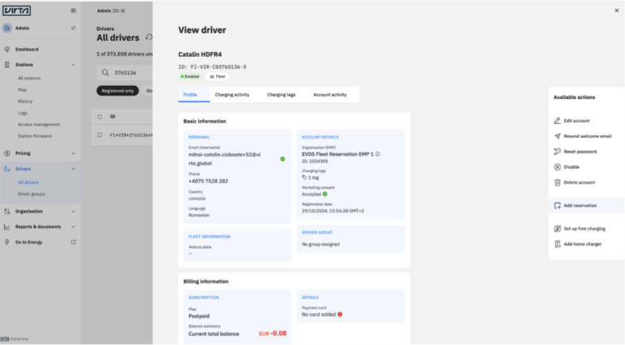The height and width of the screenshot is (345, 625).
Task: Select All drivers in the sidebar
Action: [28, 183]
